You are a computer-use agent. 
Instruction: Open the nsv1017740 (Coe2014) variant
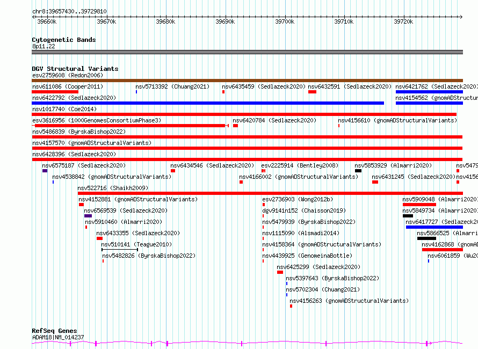[x=64, y=109]
